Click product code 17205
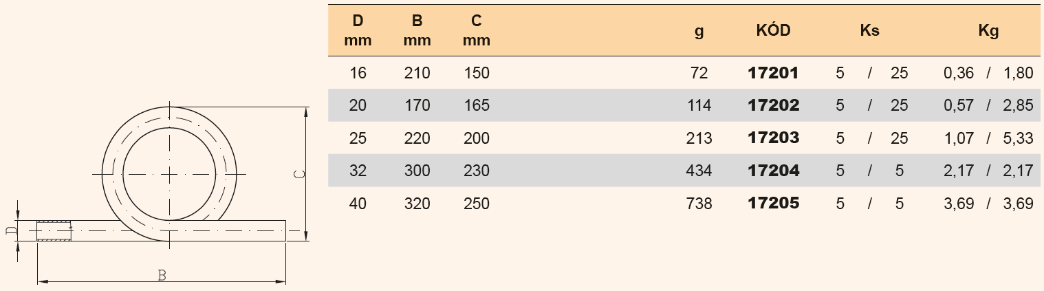Viewport: 1044px width, 291px height. 773,204
